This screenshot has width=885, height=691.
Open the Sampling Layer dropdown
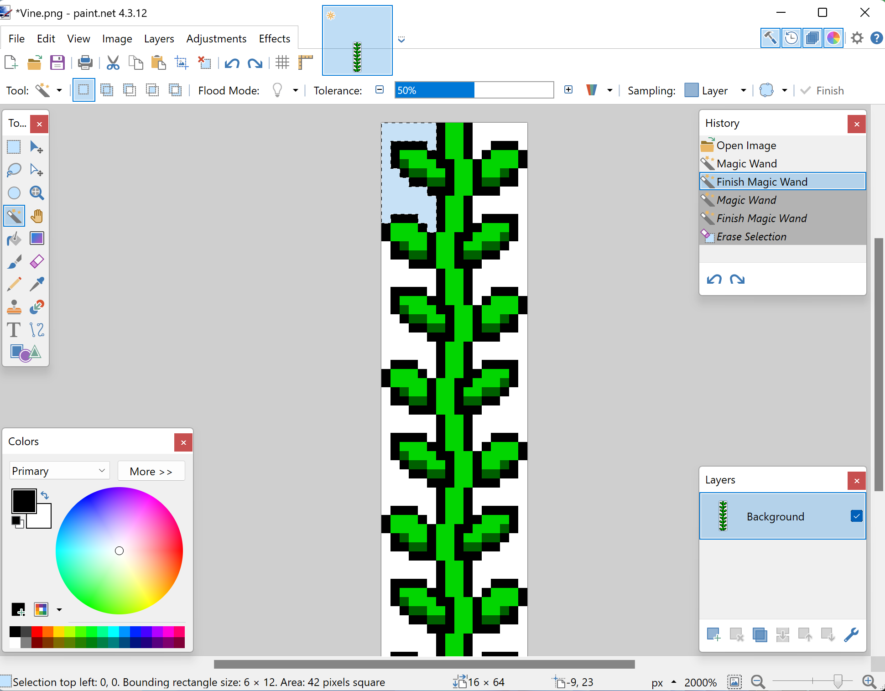744,90
